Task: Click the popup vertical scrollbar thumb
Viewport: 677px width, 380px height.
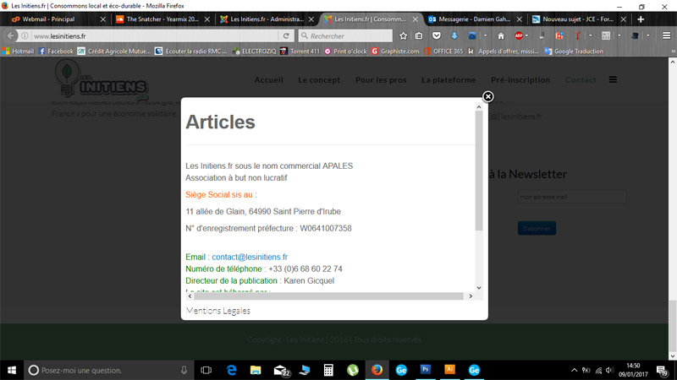Action: coord(479,171)
